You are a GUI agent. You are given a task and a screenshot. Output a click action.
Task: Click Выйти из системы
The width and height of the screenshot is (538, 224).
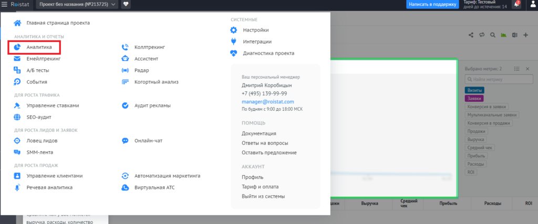(263, 197)
